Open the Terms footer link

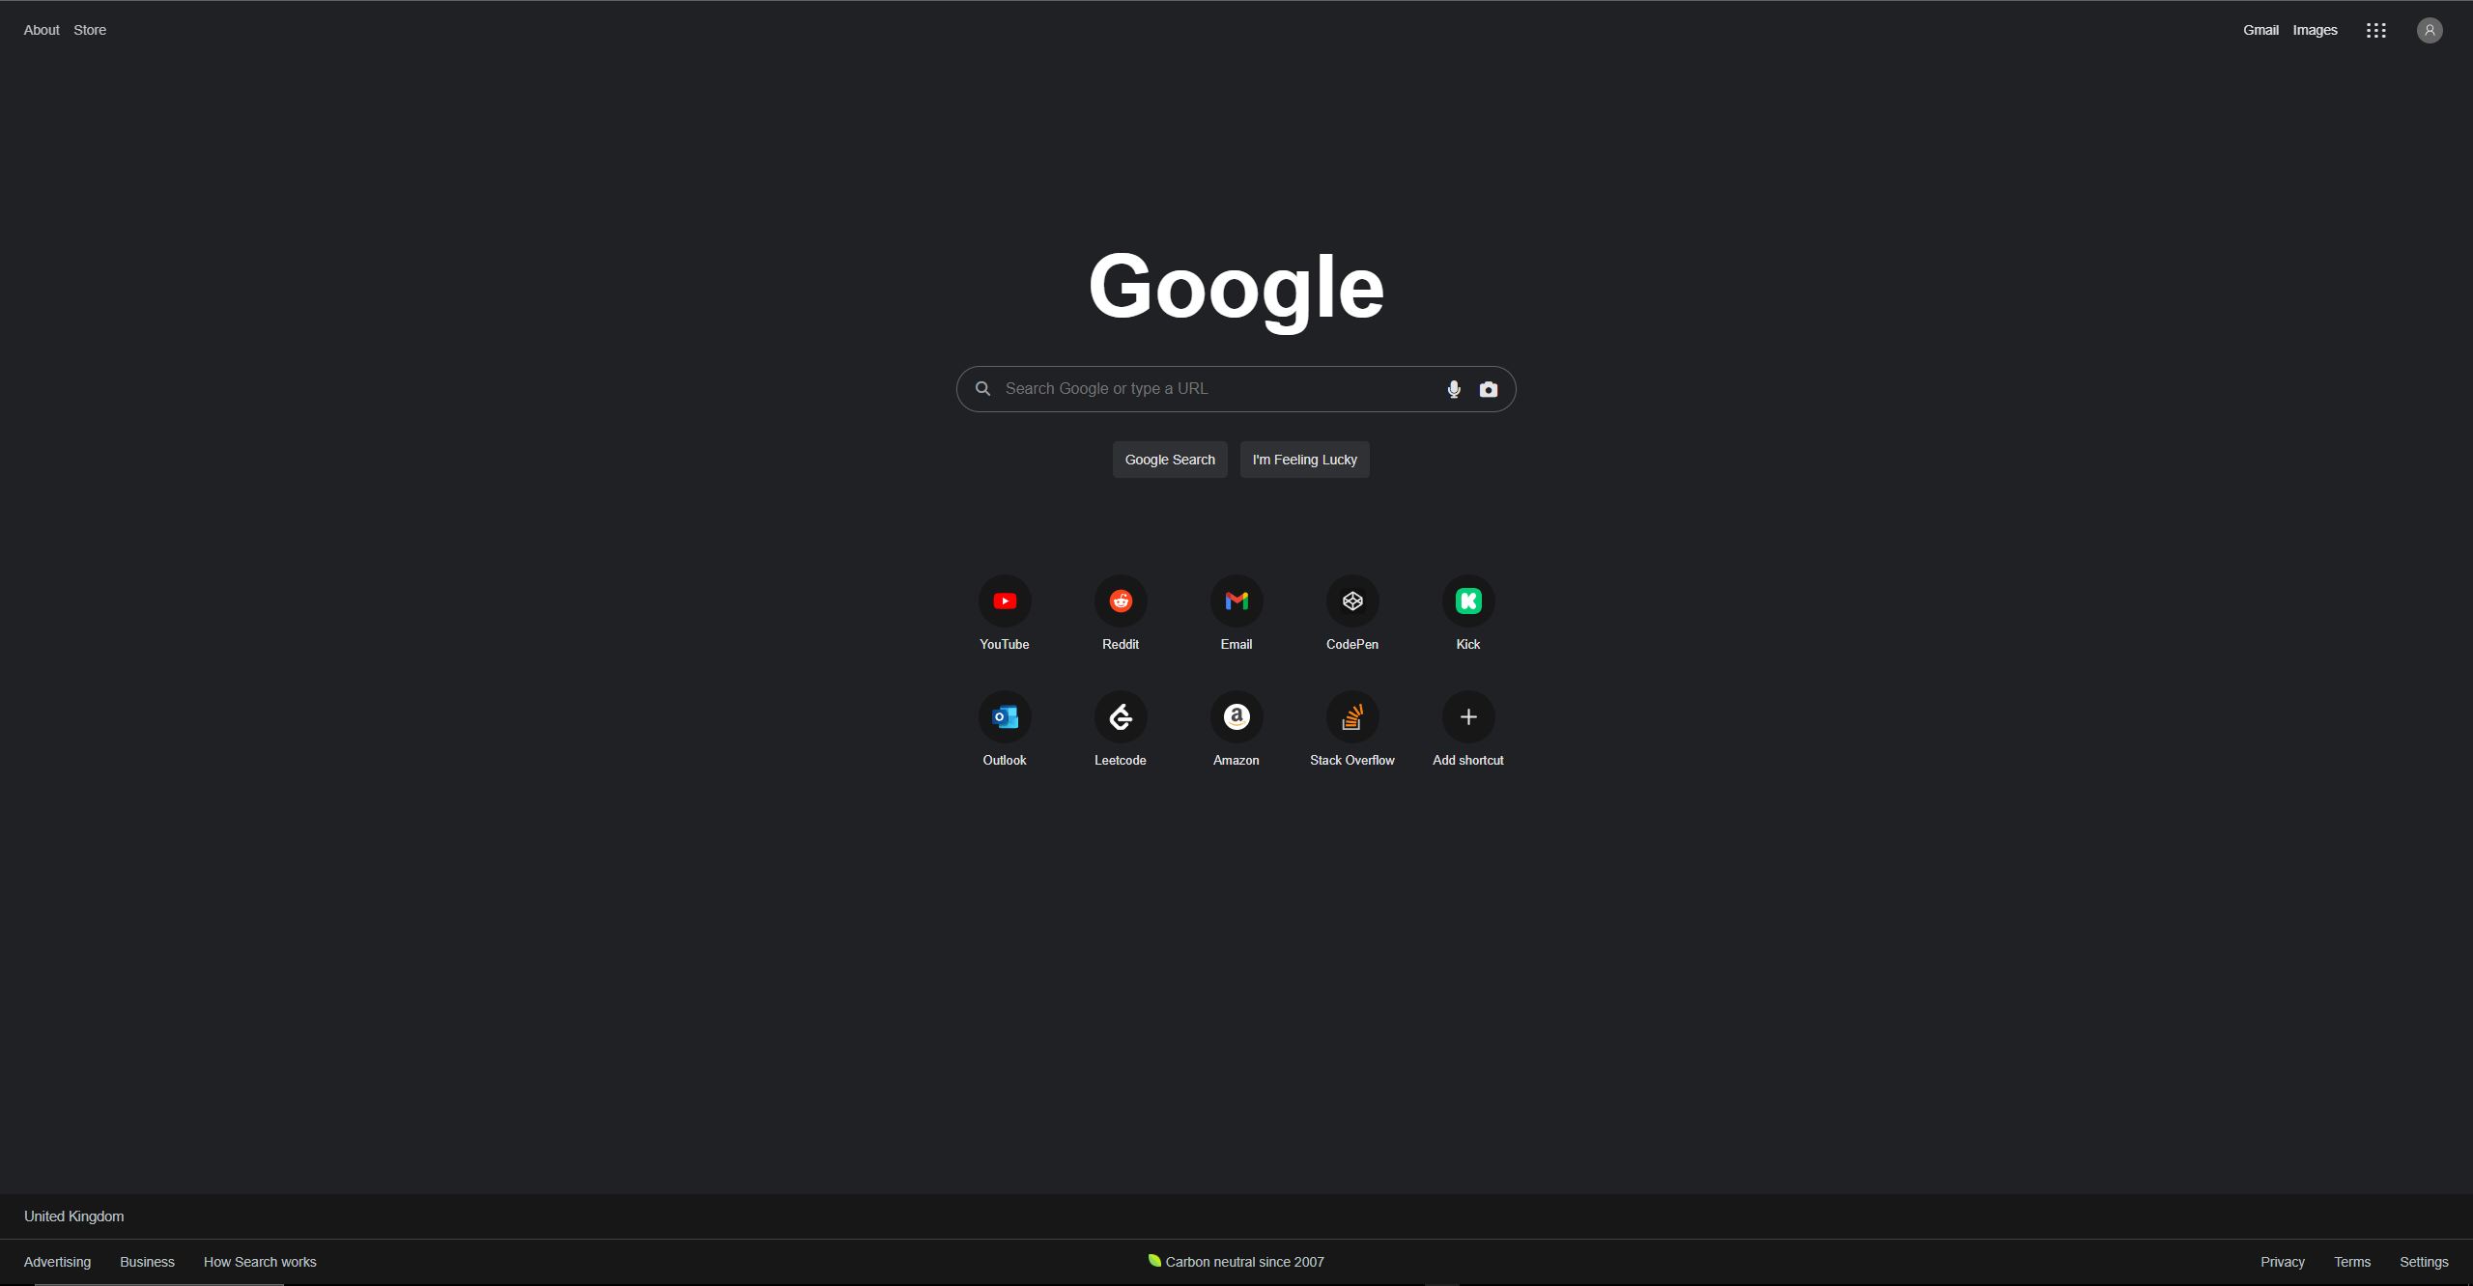point(2352,1262)
